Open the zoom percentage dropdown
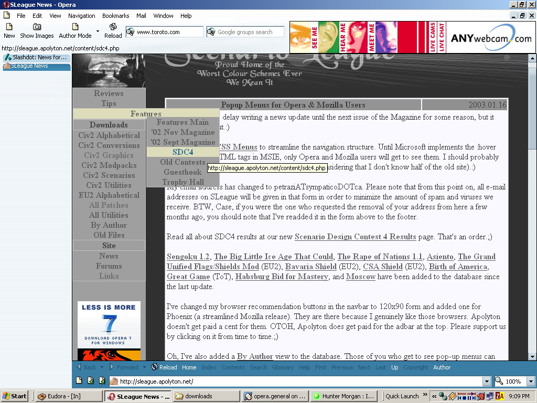 click(x=531, y=381)
